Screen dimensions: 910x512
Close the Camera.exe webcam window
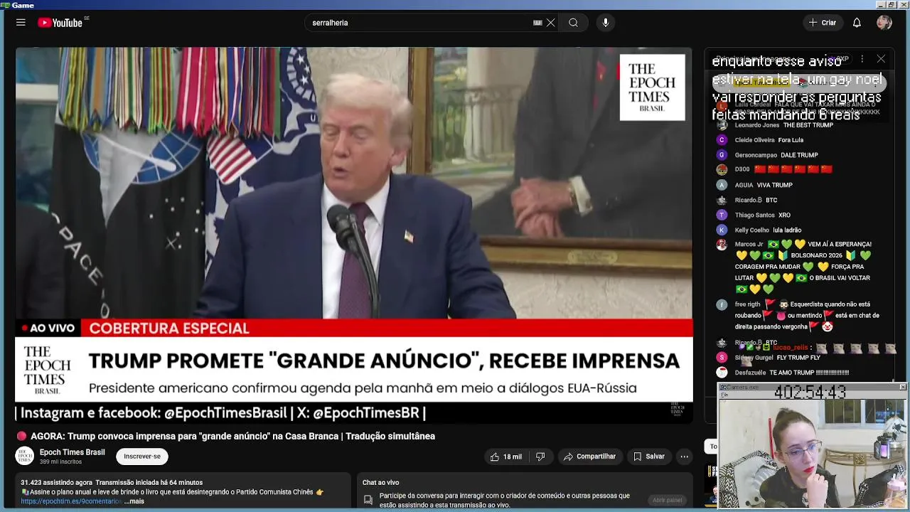(903, 387)
